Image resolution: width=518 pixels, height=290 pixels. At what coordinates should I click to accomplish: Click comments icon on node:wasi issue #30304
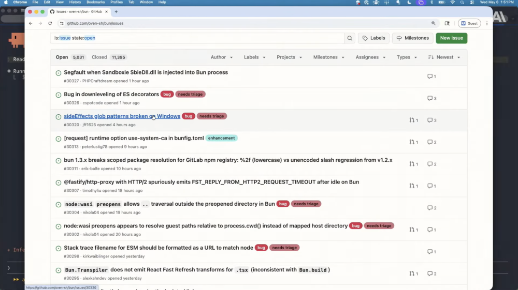coord(432,208)
